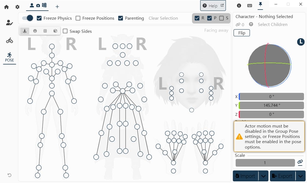307x183 pixels.
Task: Enable Swap Sides checkbox
Action: click(x=65, y=31)
